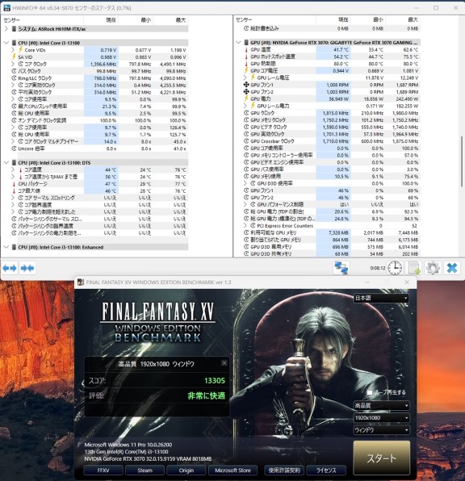
Task: Click the thermometer icon beside GPU 温度
Action: coord(246,49)
